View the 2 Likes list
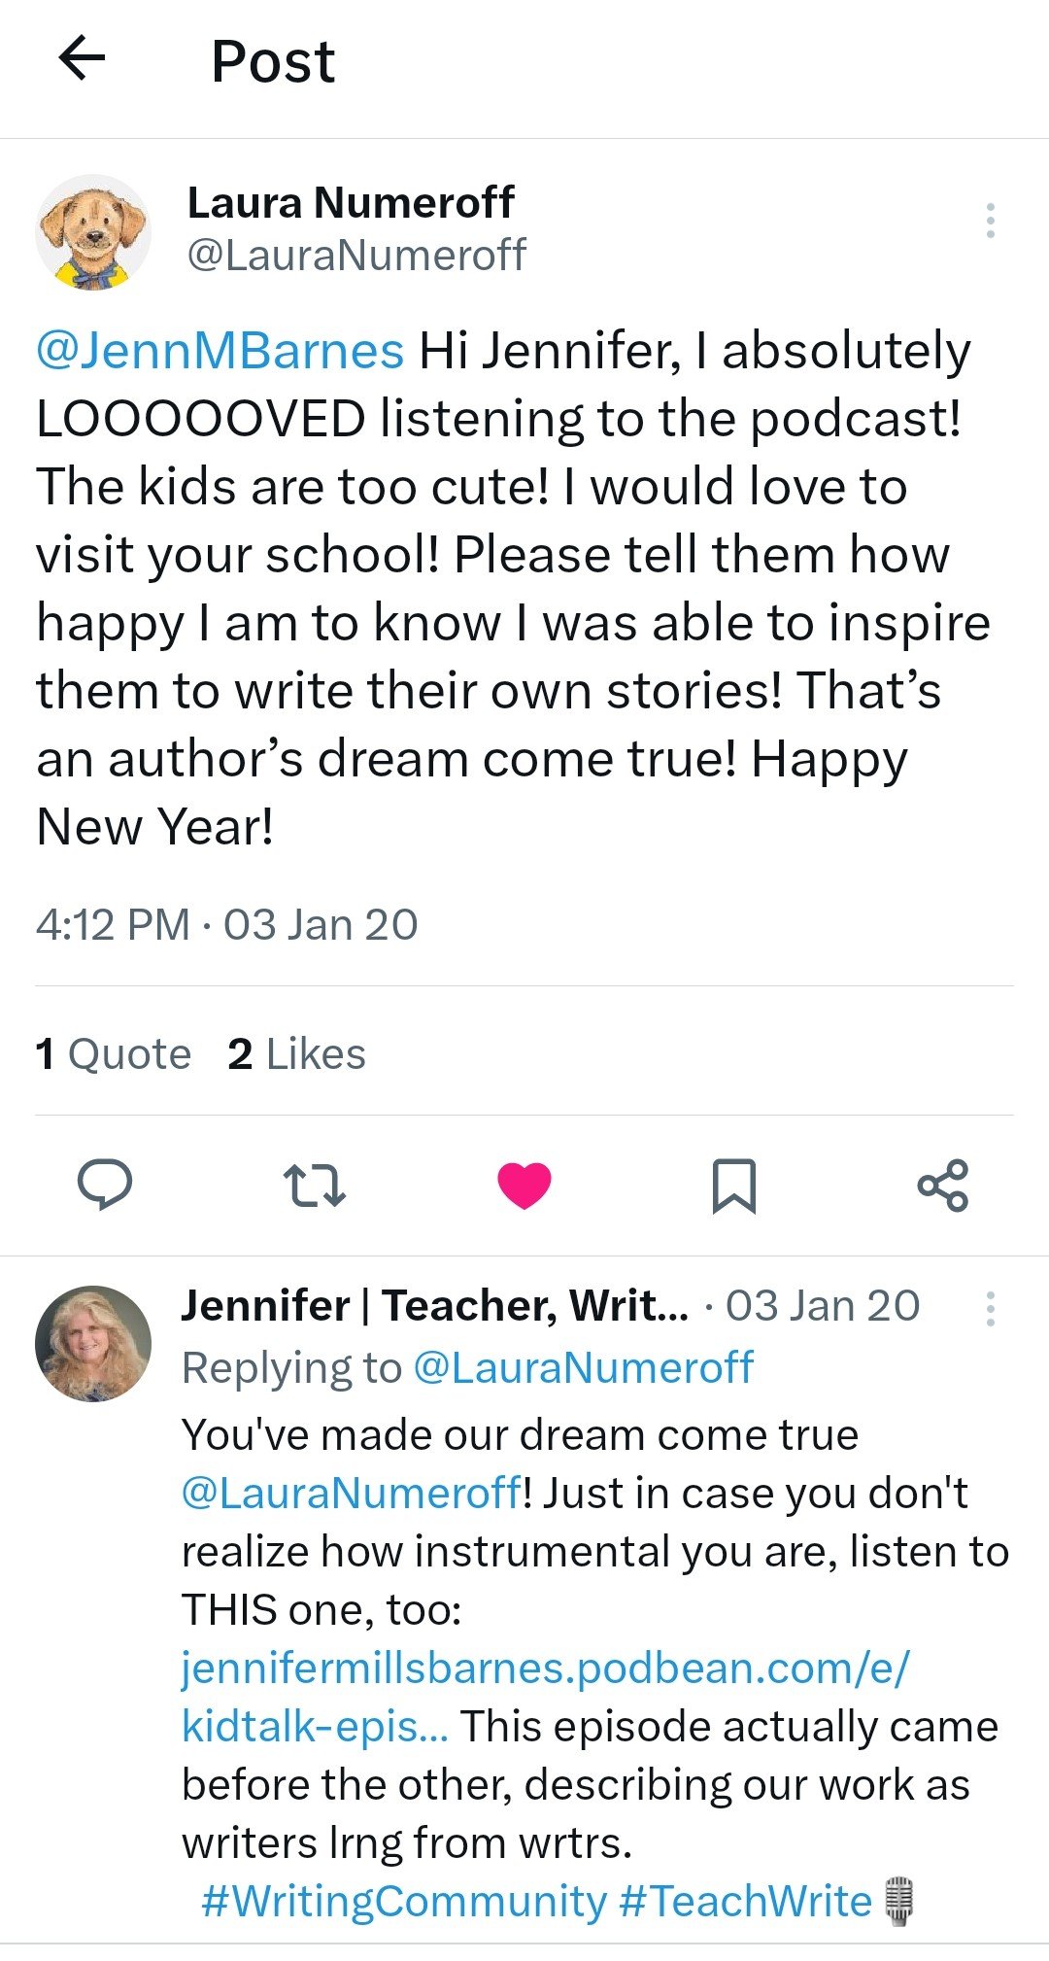1049x1961 pixels. click(296, 1054)
